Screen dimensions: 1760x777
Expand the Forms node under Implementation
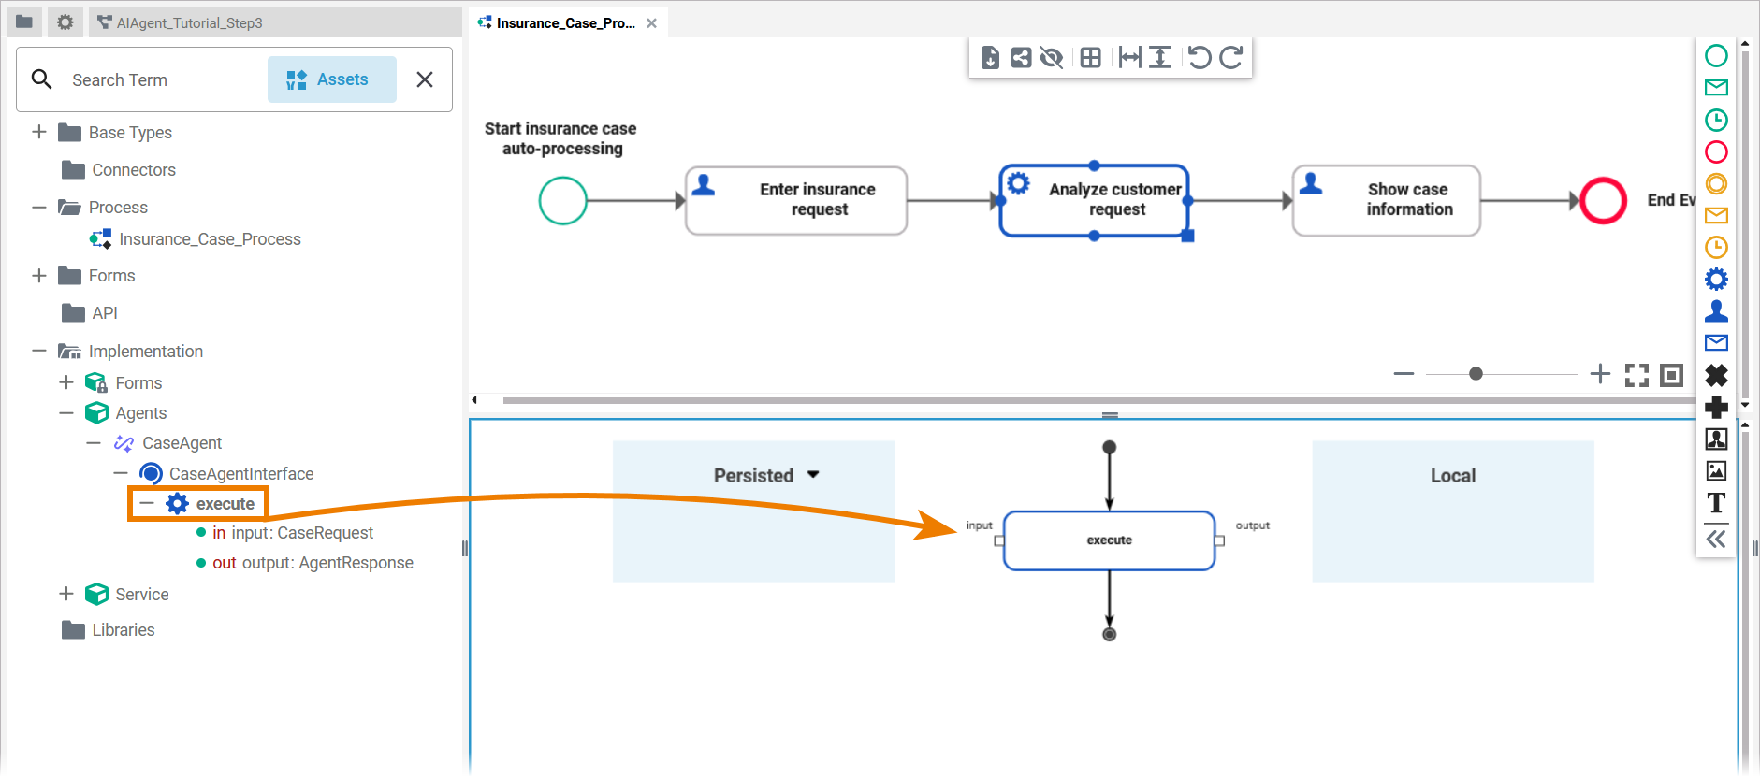click(x=66, y=382)
